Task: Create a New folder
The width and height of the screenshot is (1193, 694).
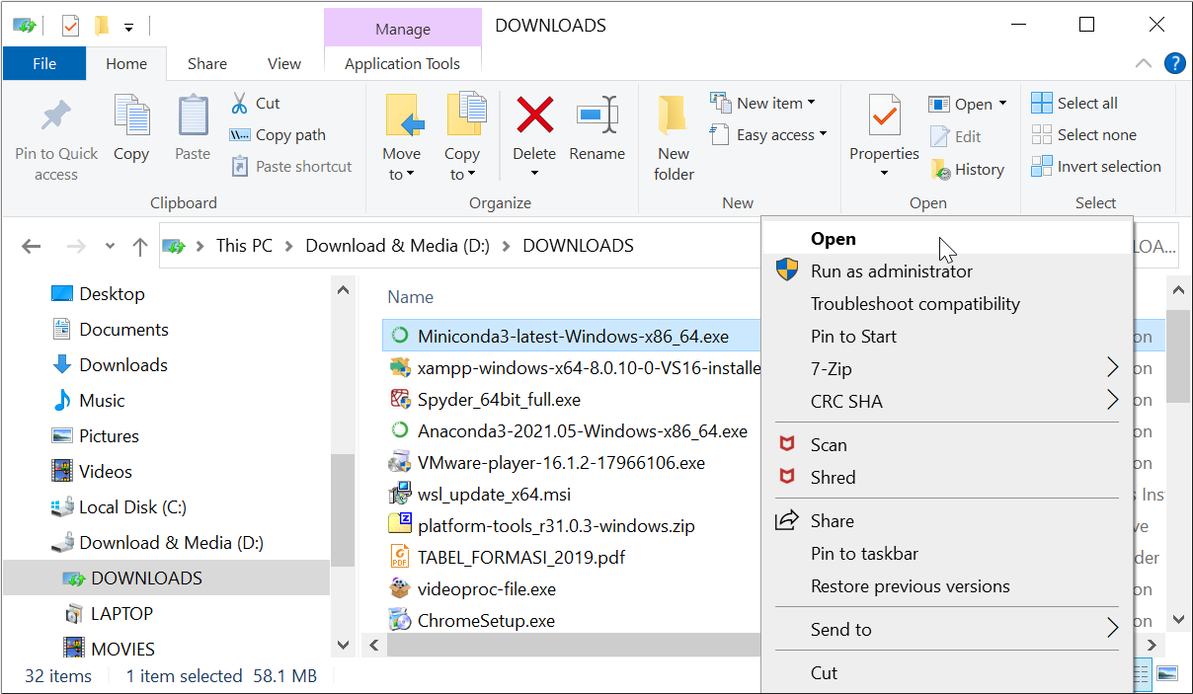Action: coord(674,138)
